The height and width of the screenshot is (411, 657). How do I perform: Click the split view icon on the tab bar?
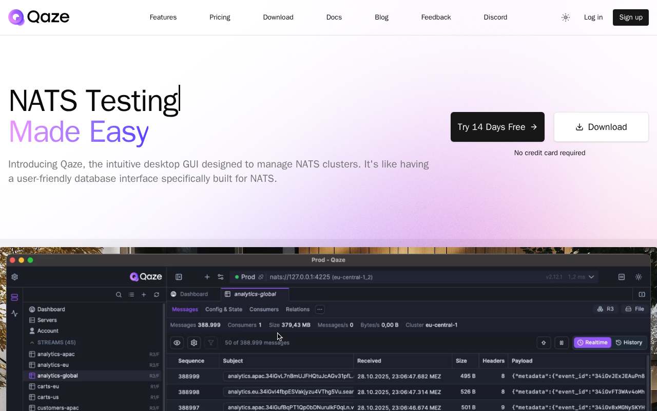point(642,294)
